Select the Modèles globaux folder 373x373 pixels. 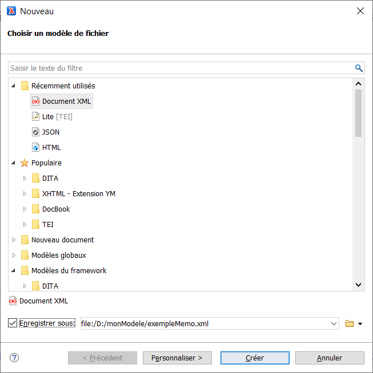pos(58,256)
